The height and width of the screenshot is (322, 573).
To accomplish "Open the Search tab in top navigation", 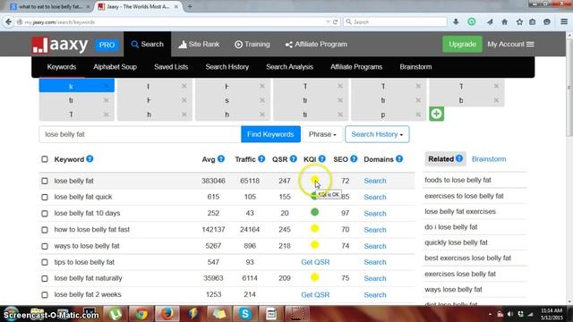I will (x=147, y=44).
